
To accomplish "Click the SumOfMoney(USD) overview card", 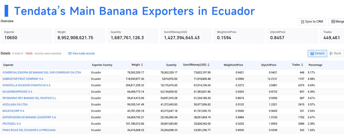I will pyautogui.click(x=186, y=36).
